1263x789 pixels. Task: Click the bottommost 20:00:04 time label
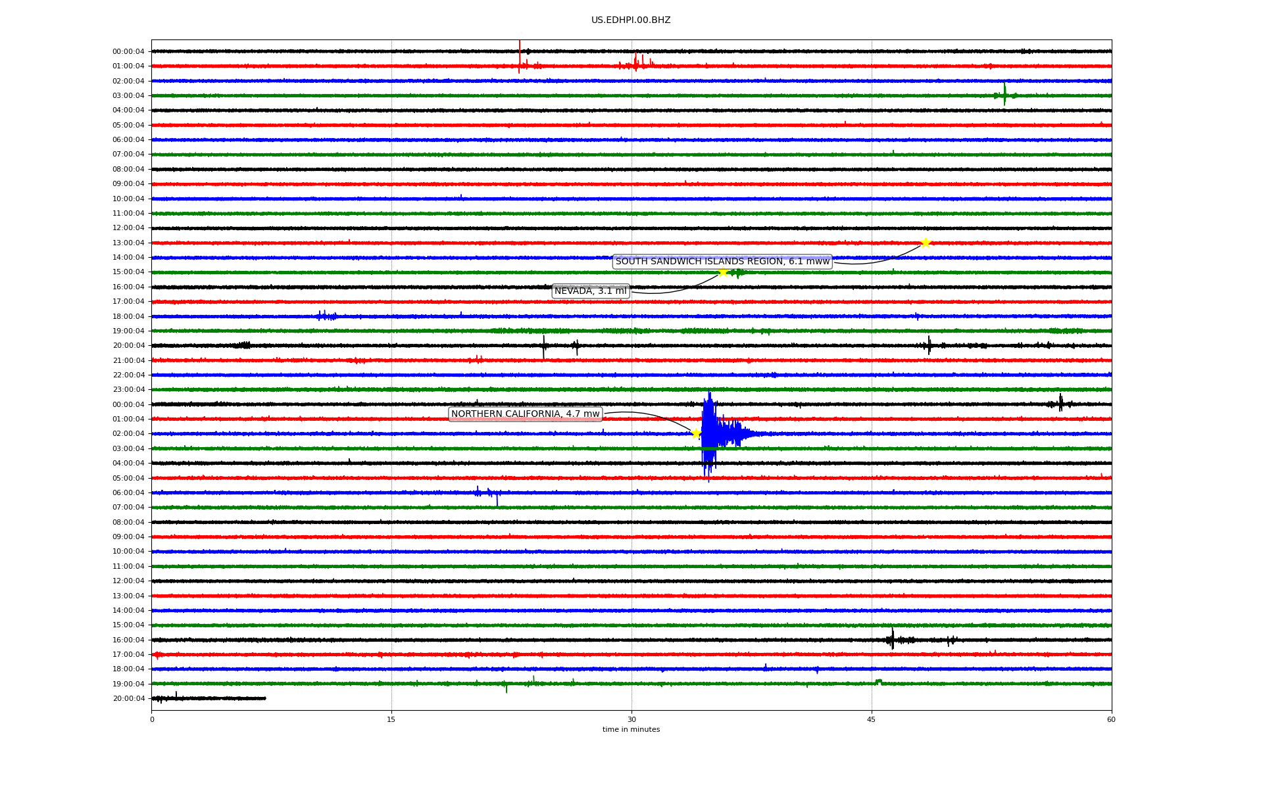pos(128,698)
